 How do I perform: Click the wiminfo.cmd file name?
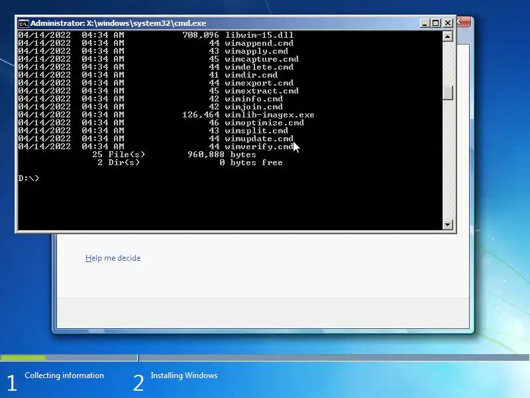coord(254,99)
